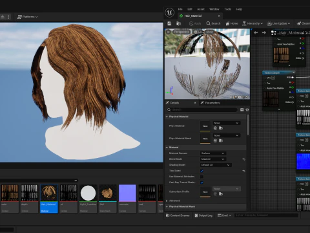This screenshot has width=310, height=233.
Task: Open the Help menu
Action: 239,9
